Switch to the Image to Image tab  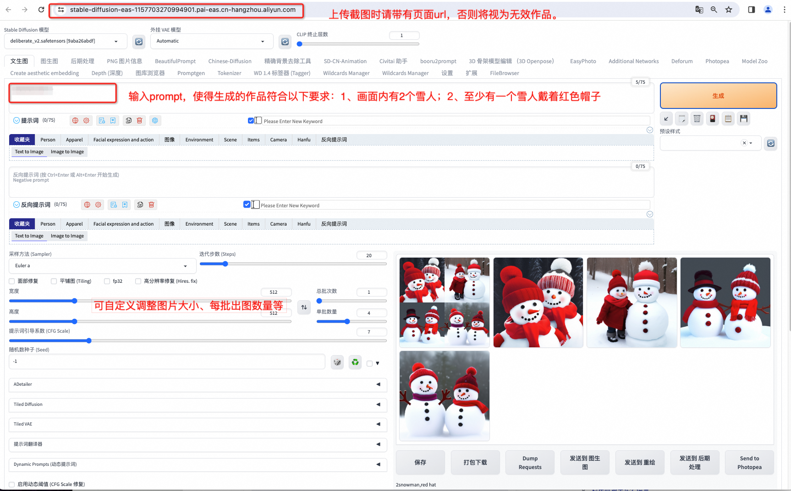67,151
